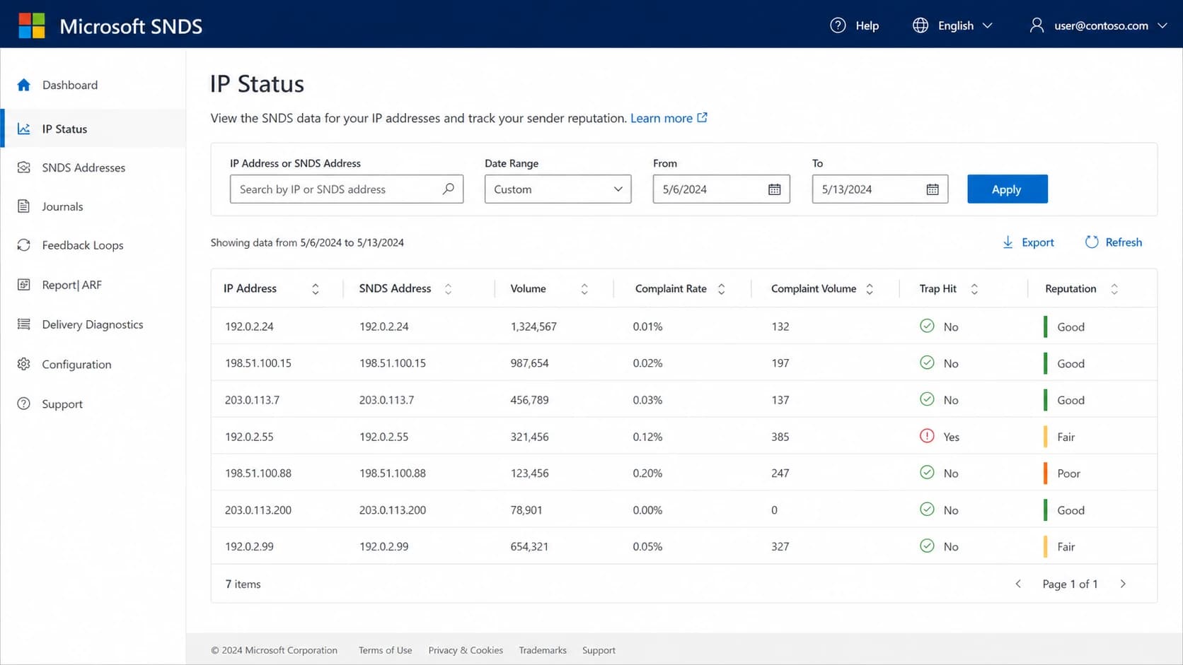1183x665 pixels.
Task: Sort by SNDS Address column arrows
Action: pyautogui.click(x=448, y=289)
